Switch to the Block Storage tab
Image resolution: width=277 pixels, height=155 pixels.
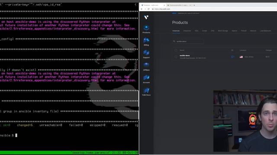click(223, 31)
